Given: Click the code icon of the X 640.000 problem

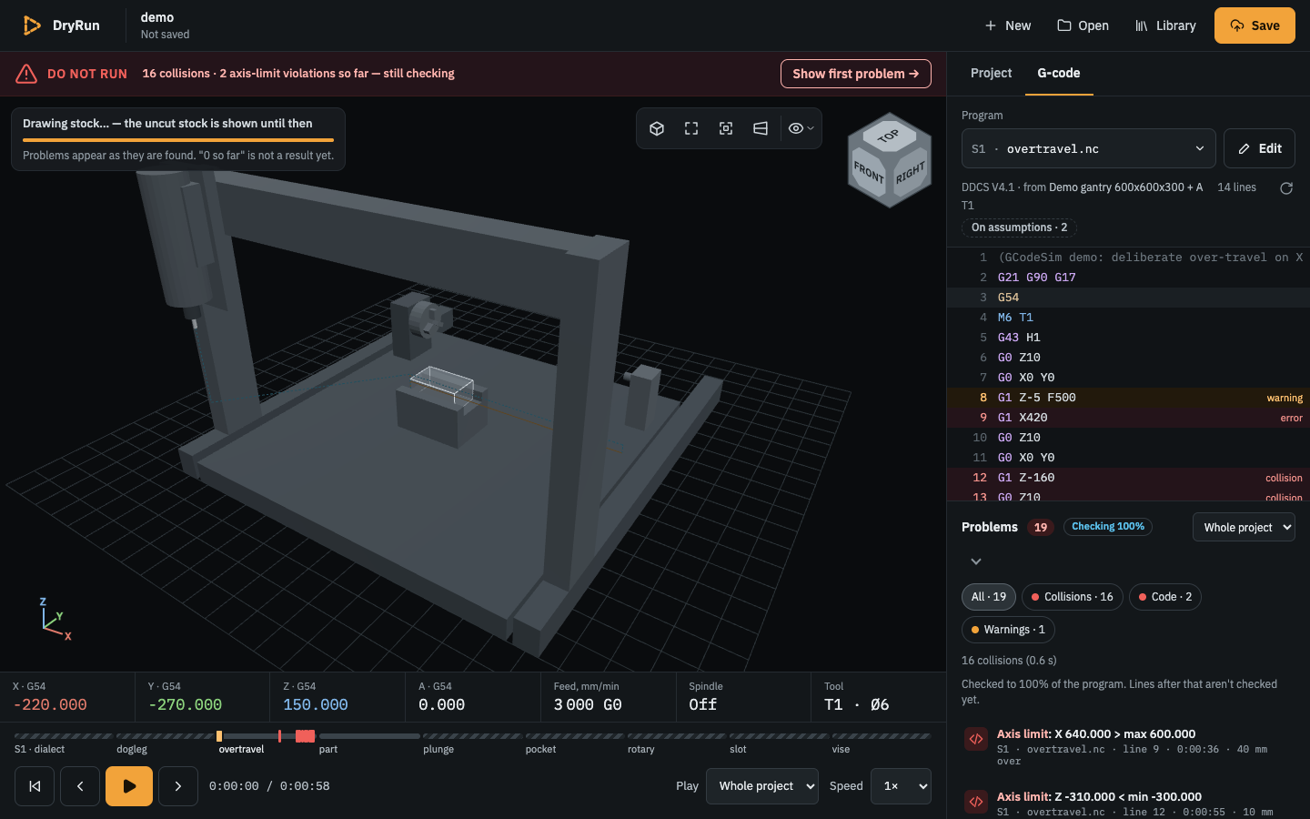Looking at the screenshot, I should tap(976, 739).
